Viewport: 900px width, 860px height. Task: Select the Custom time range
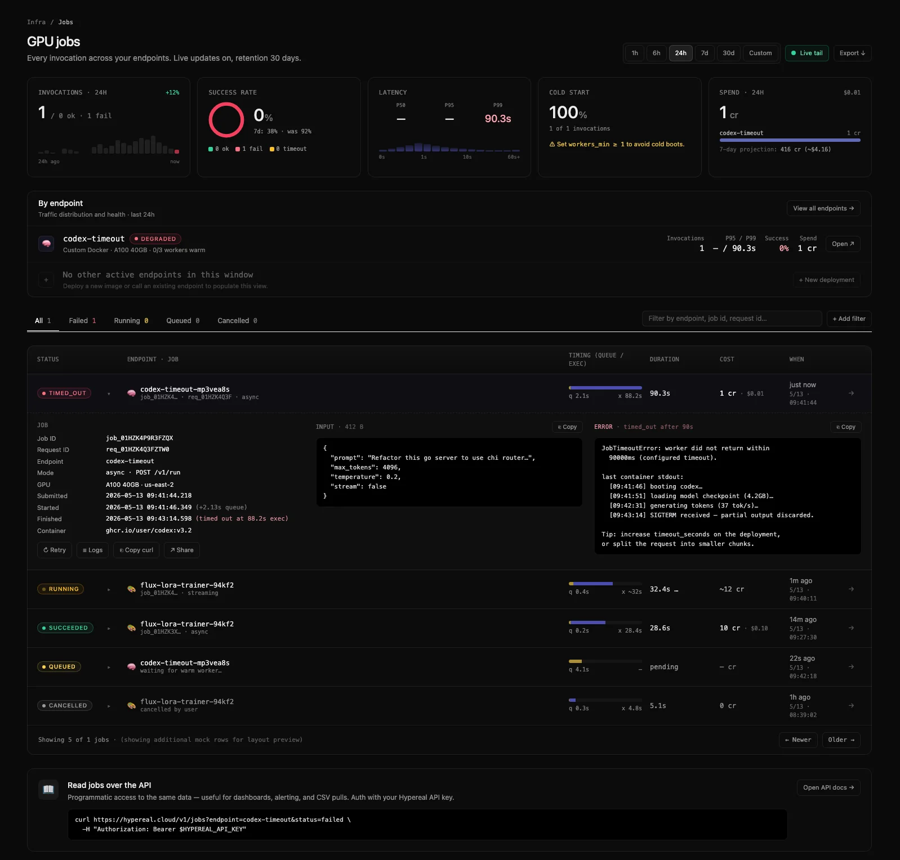[x=760, y=53]
